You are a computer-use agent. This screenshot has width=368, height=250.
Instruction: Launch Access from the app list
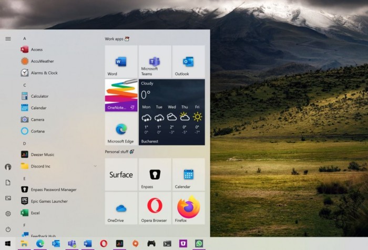click(59, 49)
